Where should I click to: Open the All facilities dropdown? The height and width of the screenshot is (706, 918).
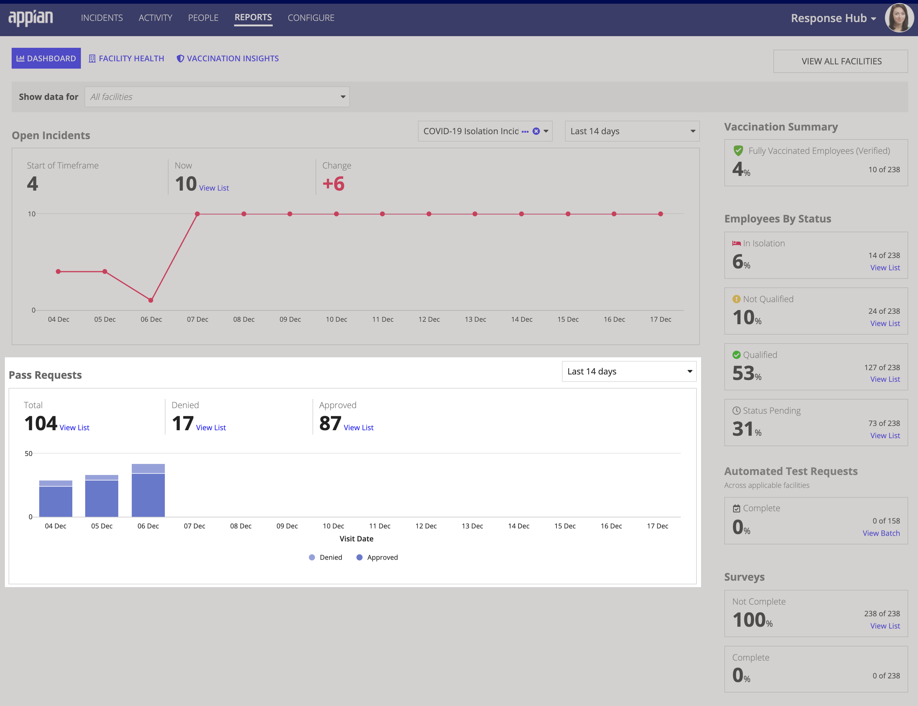click(217, 97)
